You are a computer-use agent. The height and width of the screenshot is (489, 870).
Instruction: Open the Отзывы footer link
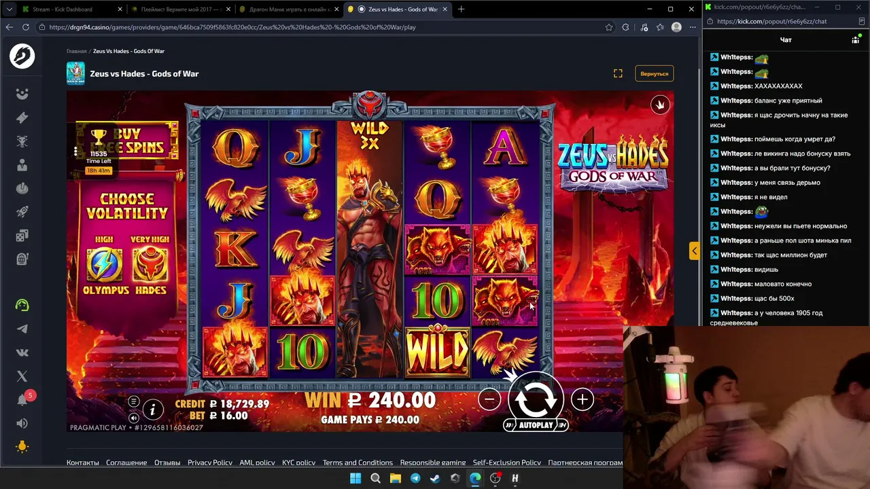click(167, 463)
